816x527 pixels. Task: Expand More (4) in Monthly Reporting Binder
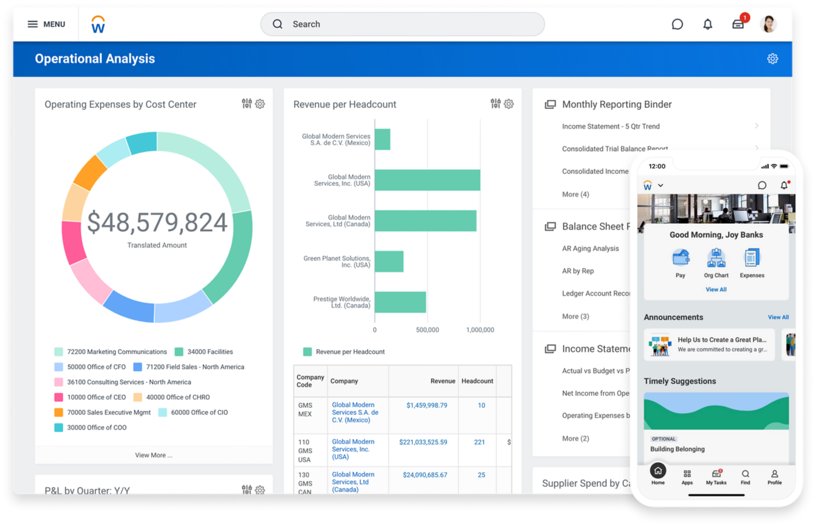tap(576, 194)
